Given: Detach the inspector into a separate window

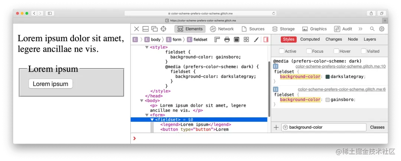Looking at the screenshot, I should (154, 29).
